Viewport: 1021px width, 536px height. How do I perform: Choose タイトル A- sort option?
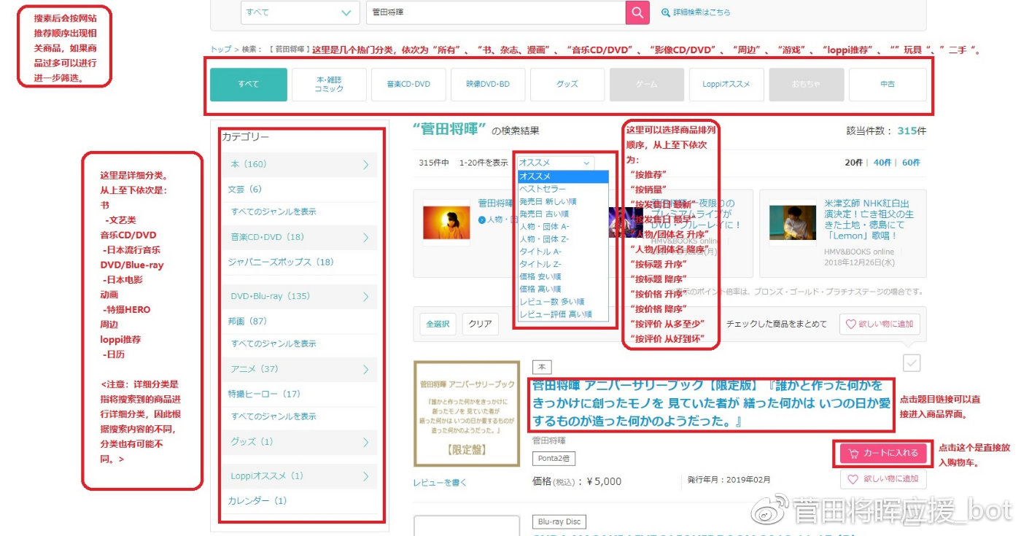pos(562,252)
